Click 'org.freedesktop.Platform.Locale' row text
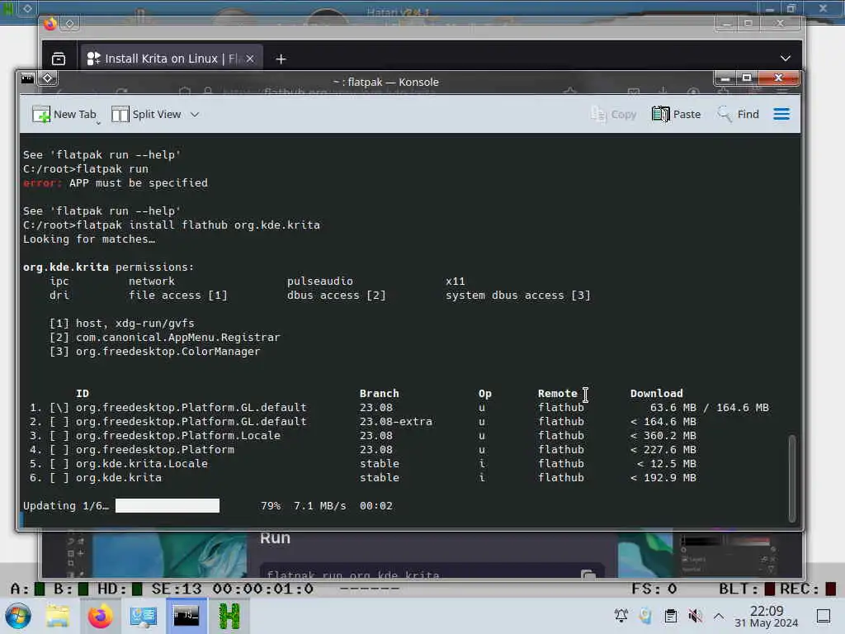 (178, 436)
